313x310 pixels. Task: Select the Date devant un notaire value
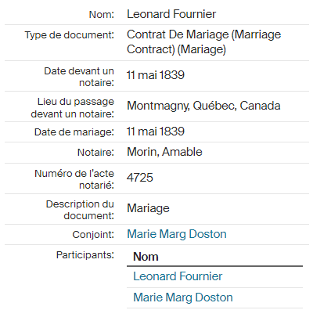pos(156,75)
